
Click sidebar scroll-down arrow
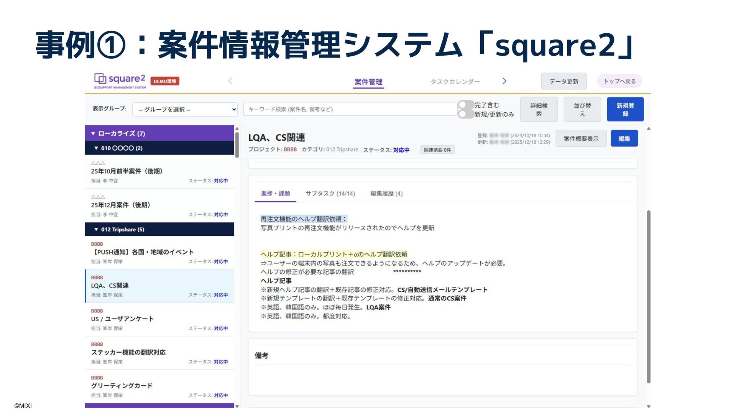(237, 406)
